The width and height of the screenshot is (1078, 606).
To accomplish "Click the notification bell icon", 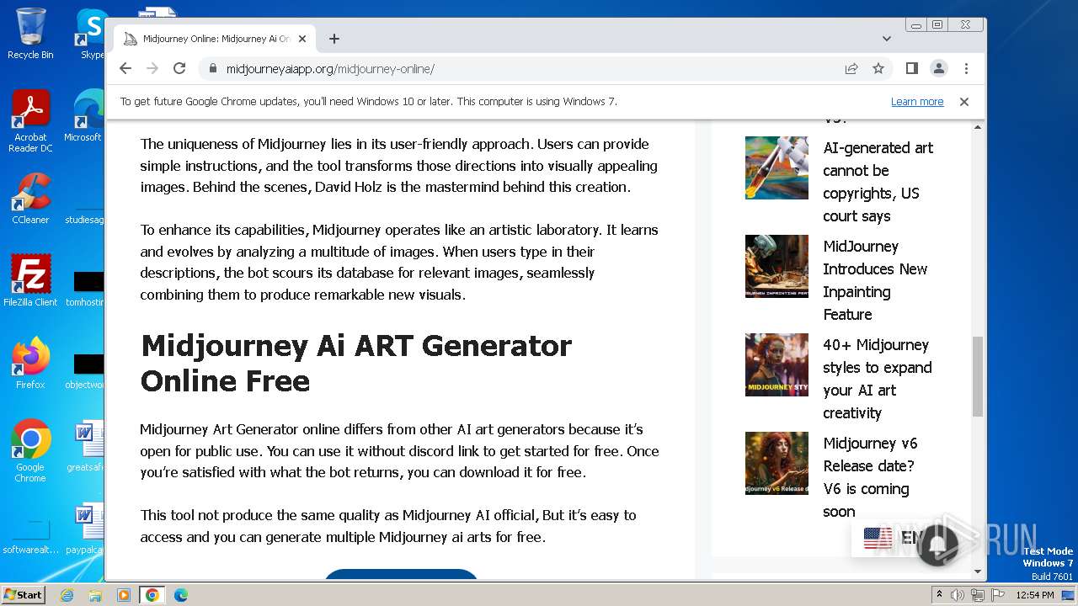I will tap(937, 544).
